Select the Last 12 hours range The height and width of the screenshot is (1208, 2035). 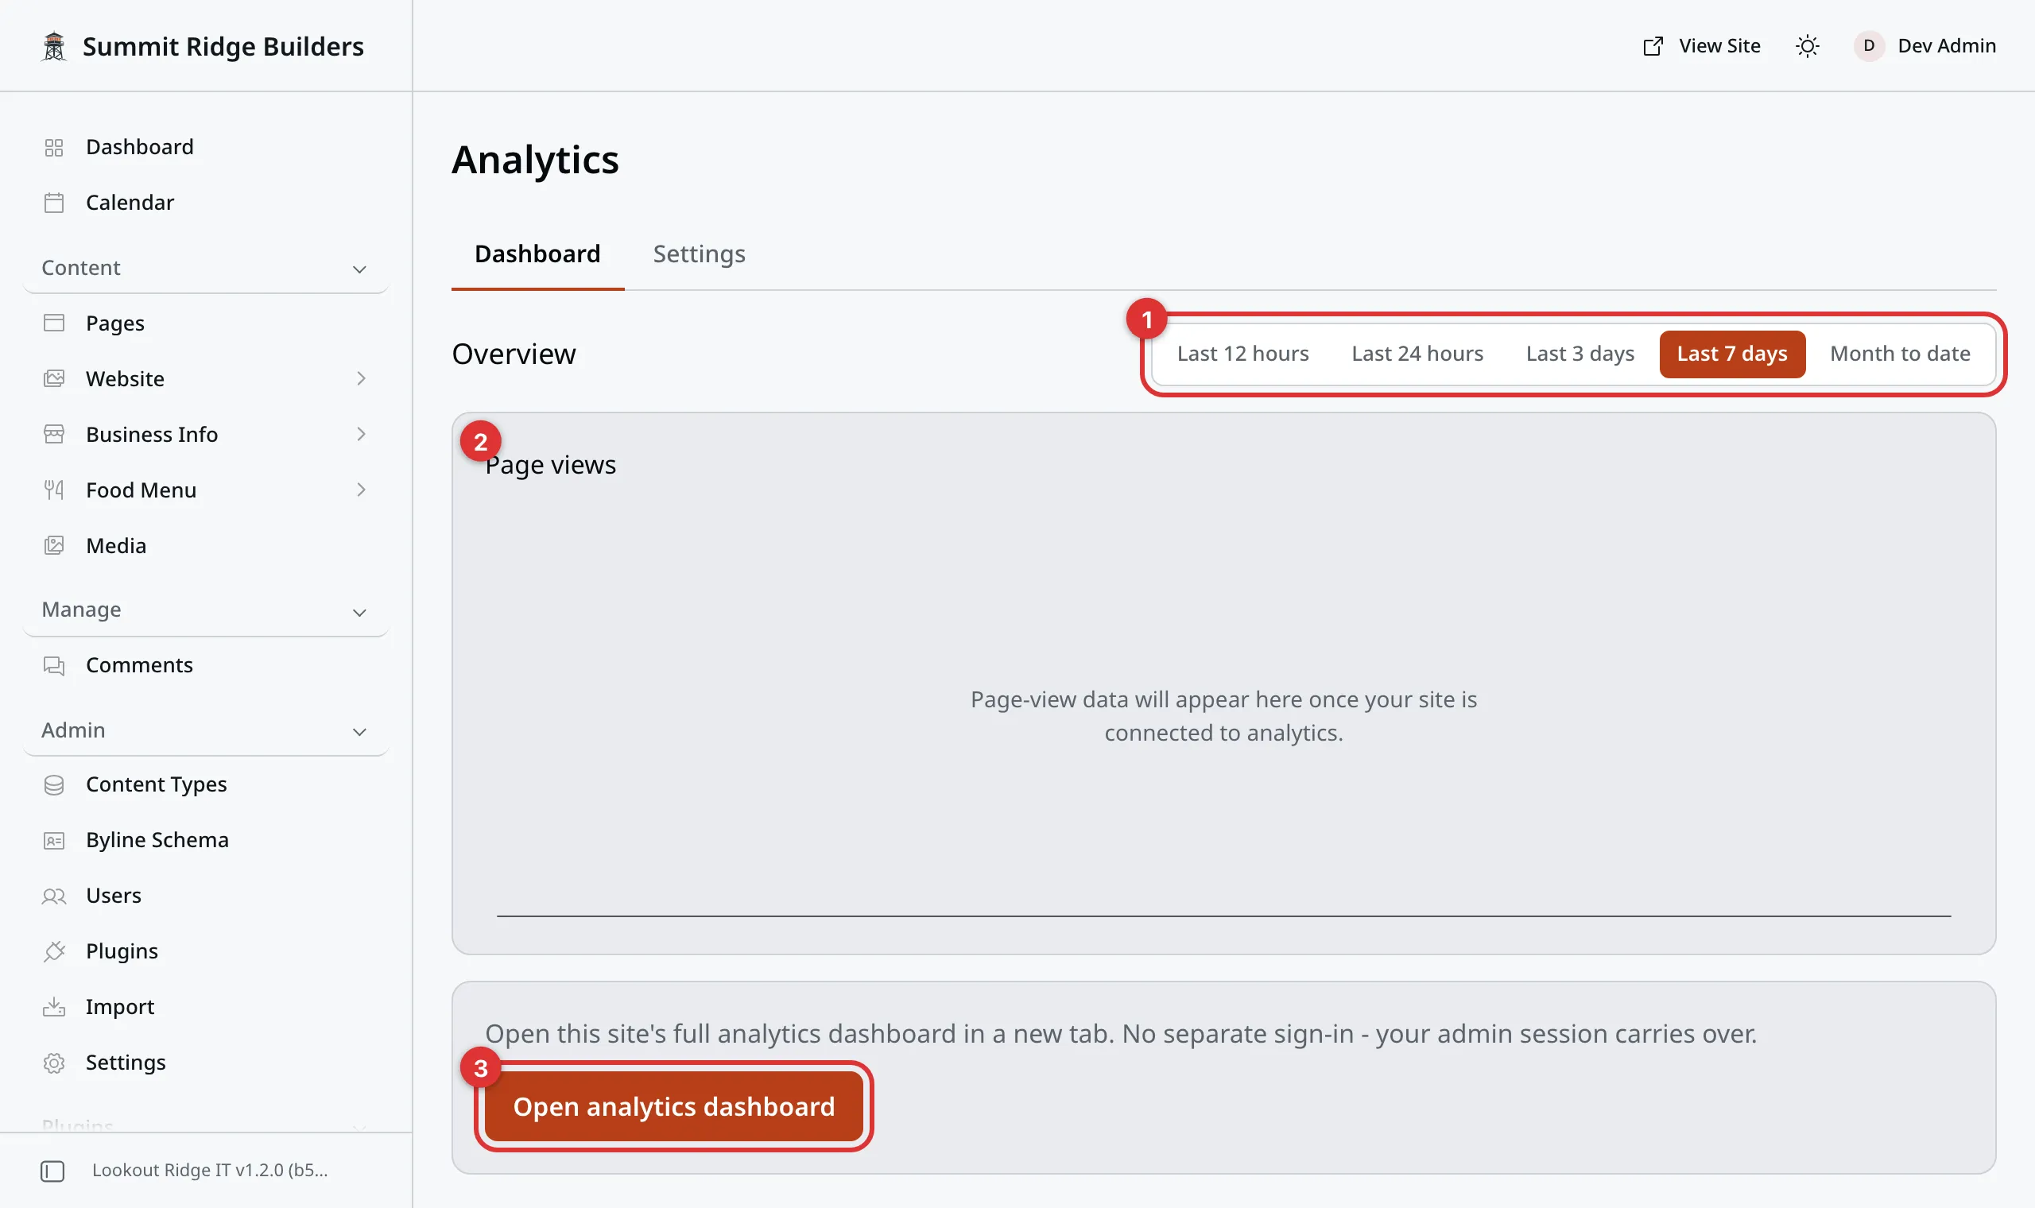(x=1242, y=354)
